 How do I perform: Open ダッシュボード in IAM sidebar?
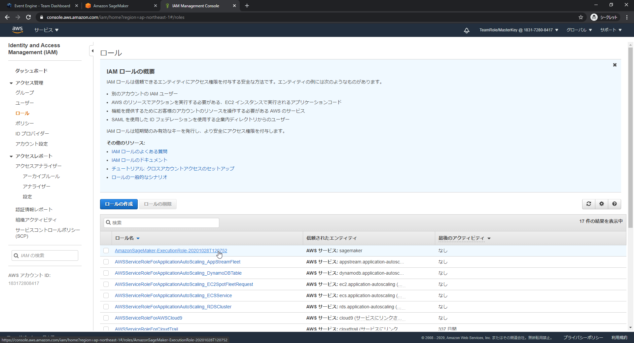[31, 71]
